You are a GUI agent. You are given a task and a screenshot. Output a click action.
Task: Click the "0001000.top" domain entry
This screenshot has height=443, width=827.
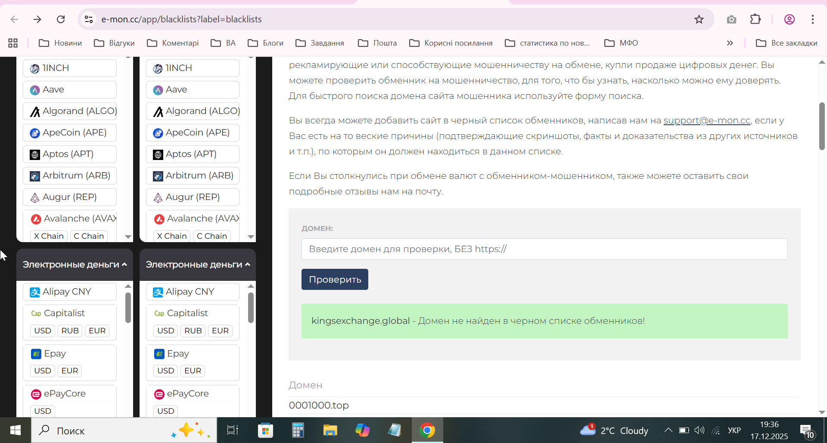(x=319, y=406)
